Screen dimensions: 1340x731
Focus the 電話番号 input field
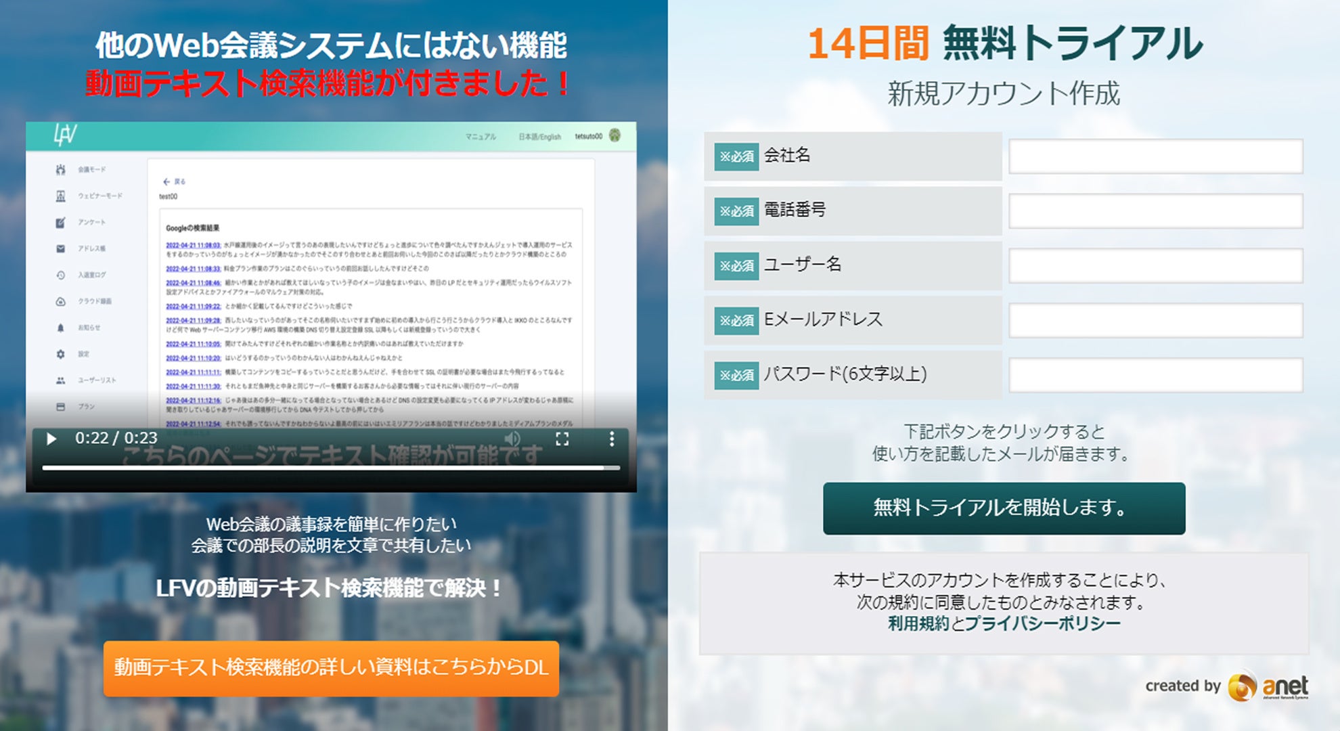tap(1155, 211)
